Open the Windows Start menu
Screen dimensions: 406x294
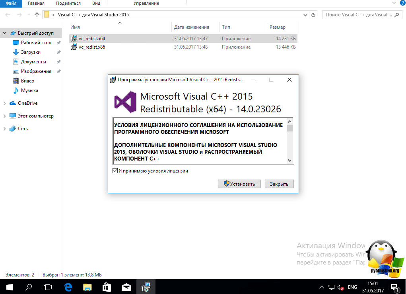pos(9,287)
